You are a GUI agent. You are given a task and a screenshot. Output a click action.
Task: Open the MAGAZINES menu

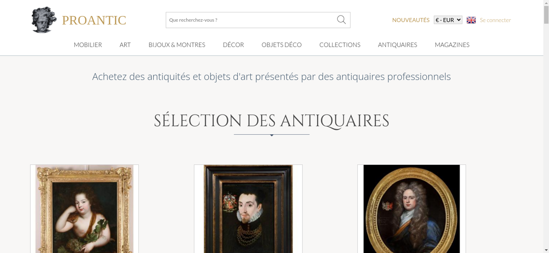coord(452,45)
